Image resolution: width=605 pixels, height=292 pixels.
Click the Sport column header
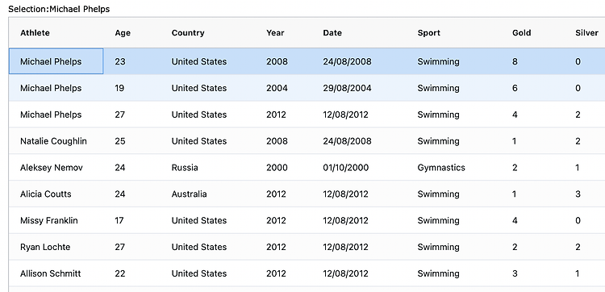pos(453,33)
